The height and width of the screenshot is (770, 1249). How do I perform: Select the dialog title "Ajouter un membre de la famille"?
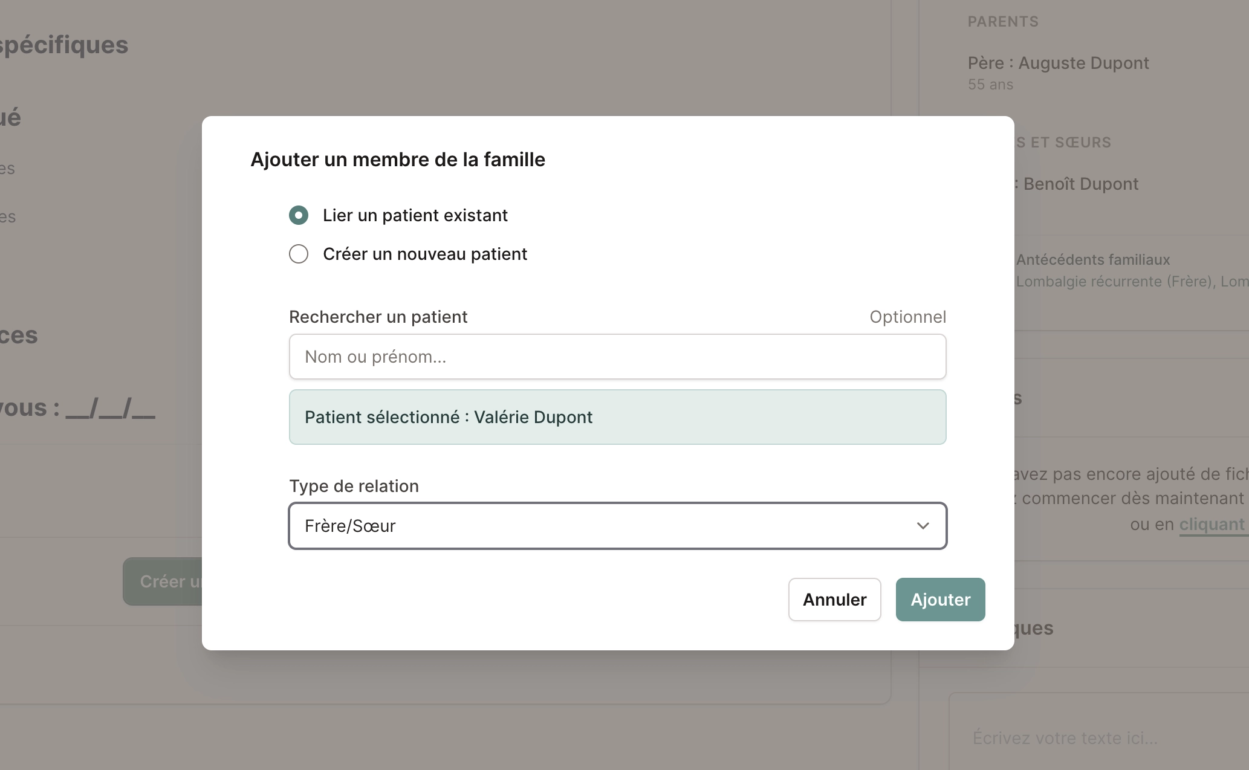398,160
